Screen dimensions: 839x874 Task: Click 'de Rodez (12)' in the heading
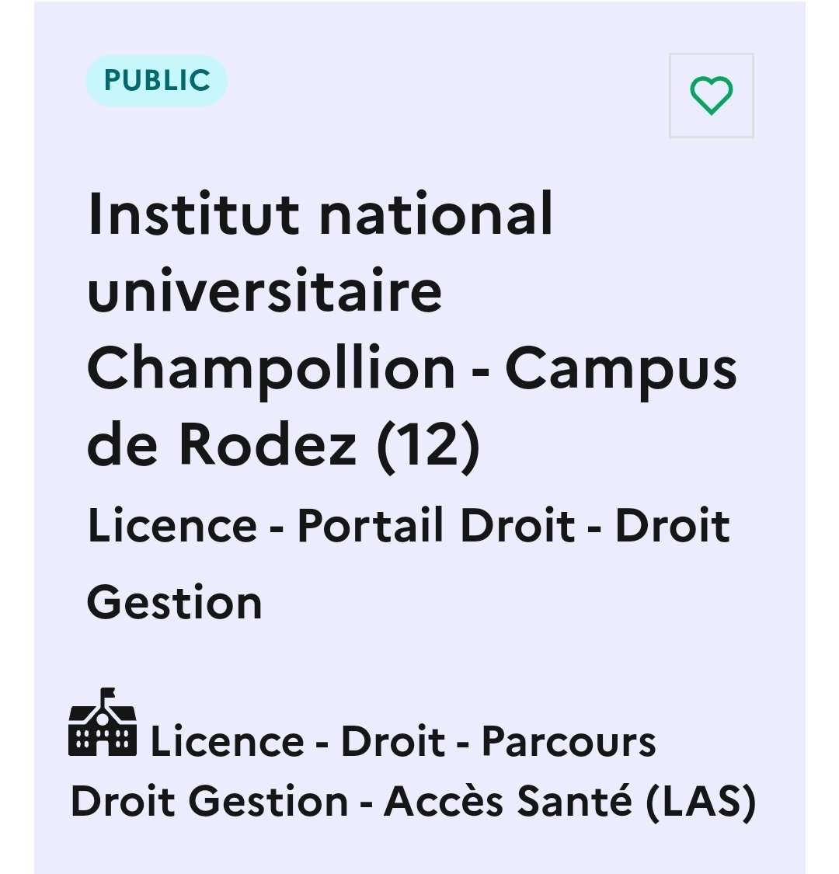(x=284, y=445)
